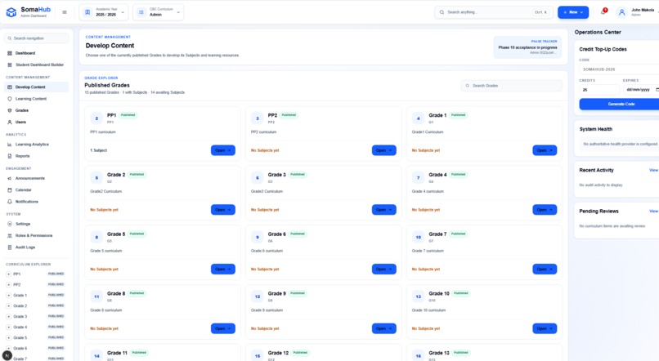This screenshot has height=361, width=659.
Task: Open Learning Content menu item
Action: 36,99
